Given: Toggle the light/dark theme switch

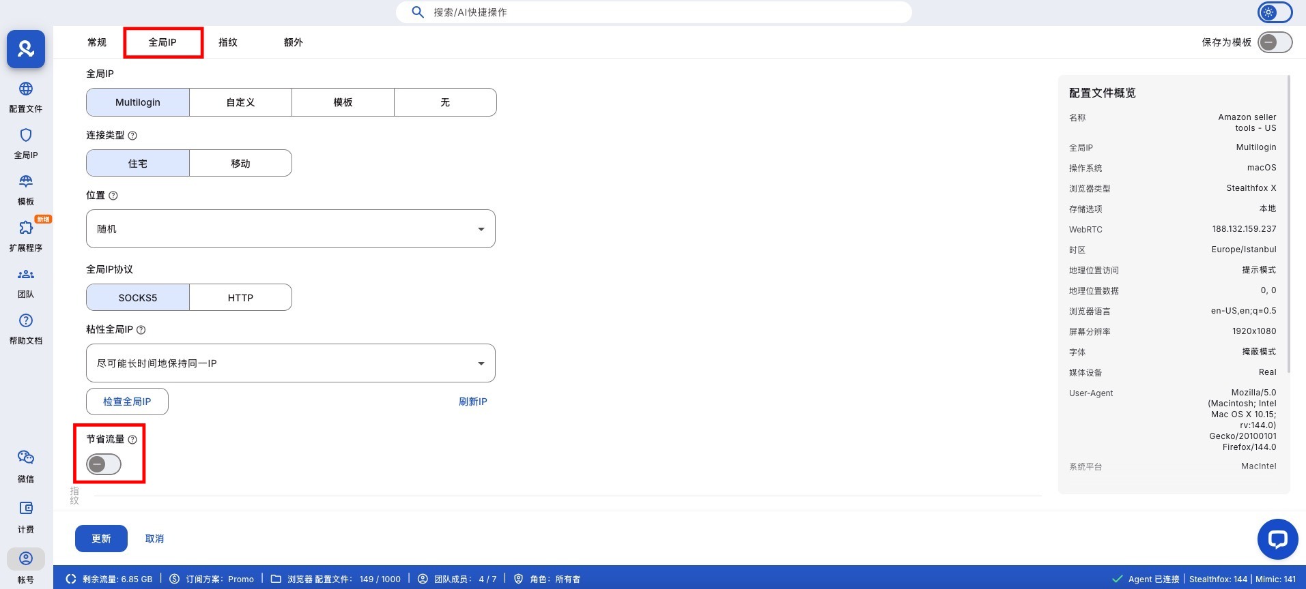Looking at the screenshot, I should coord(1275,12).
